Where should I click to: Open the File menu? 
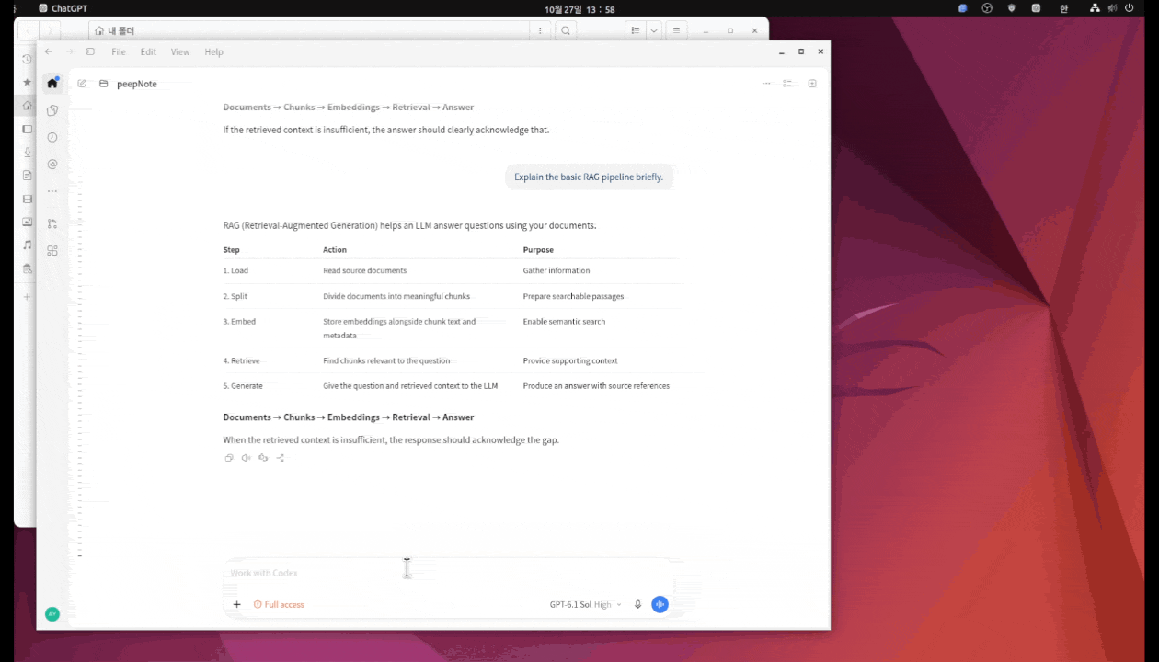[x=119, y=51]
